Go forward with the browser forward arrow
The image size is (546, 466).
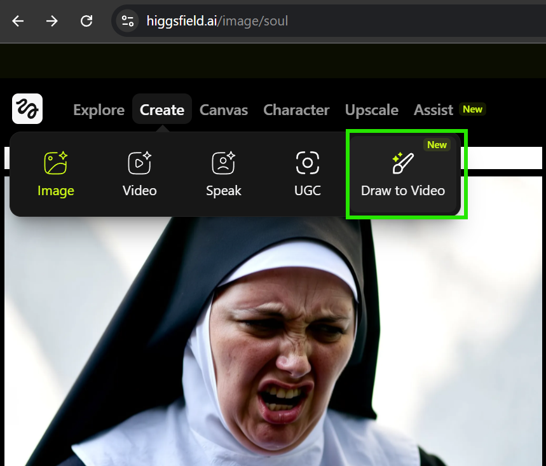(52, 21)
